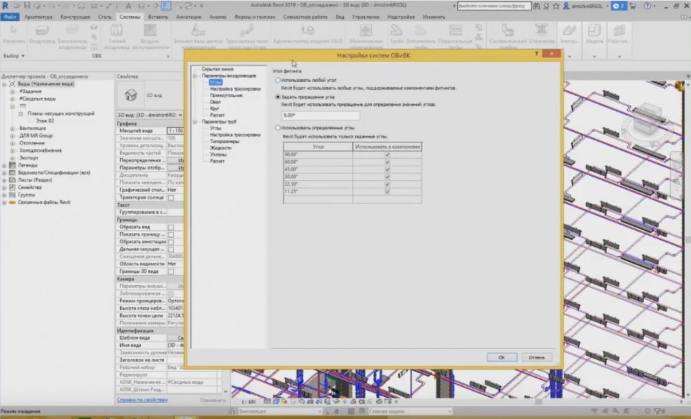Uncheck the 45.00° angle checkbox
Image resolution: width=691 pixels, height=419 pixels.
coord(386,169)
